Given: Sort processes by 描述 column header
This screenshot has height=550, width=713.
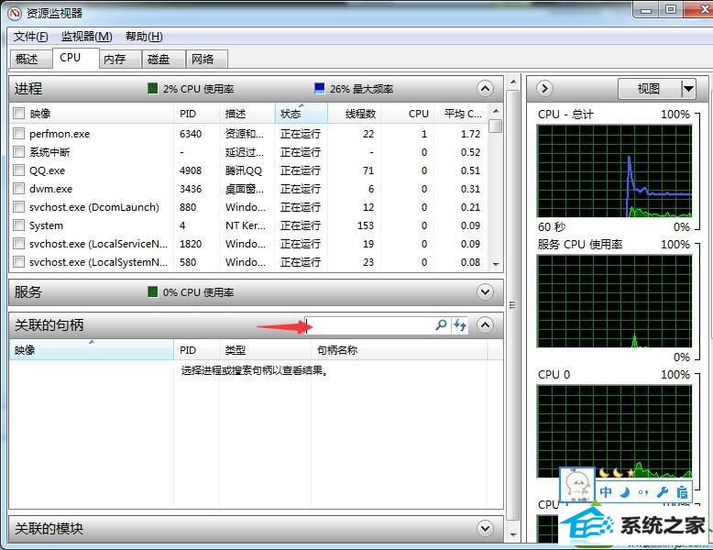Looking at the screenshot, I should coord(247,114).
